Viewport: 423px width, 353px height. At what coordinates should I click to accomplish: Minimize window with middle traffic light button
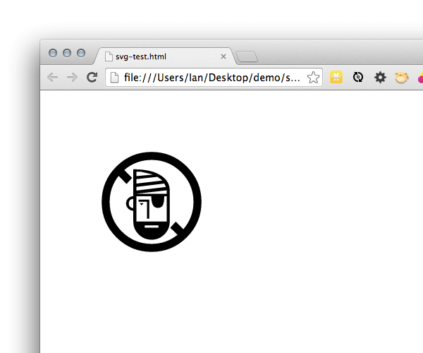pyautogui.click(x=67, y=53)
